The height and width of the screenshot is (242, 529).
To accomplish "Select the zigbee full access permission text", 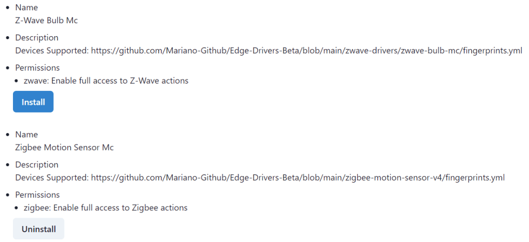I will [106, 207].
